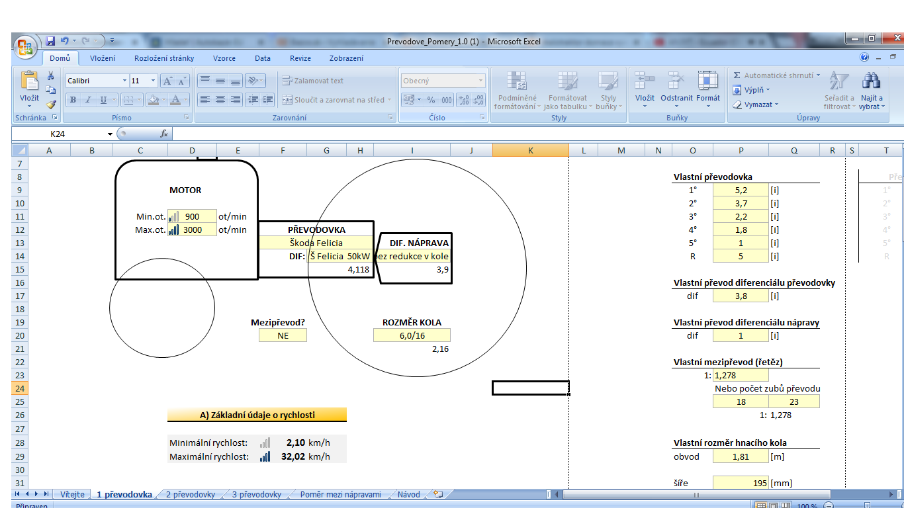Screen dimensions: 904x508
Task: Open the Najít a vybrat binoculars tool
Action: 871,81
